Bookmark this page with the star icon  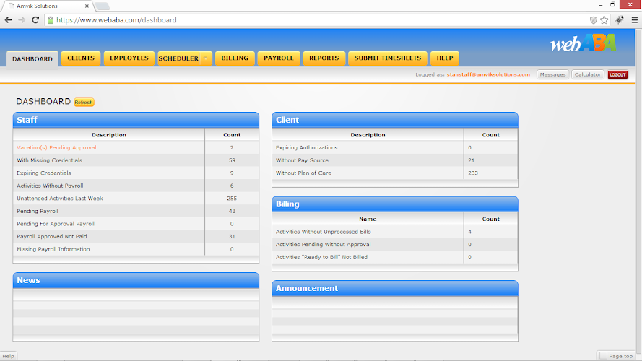[x=604, y=20]
